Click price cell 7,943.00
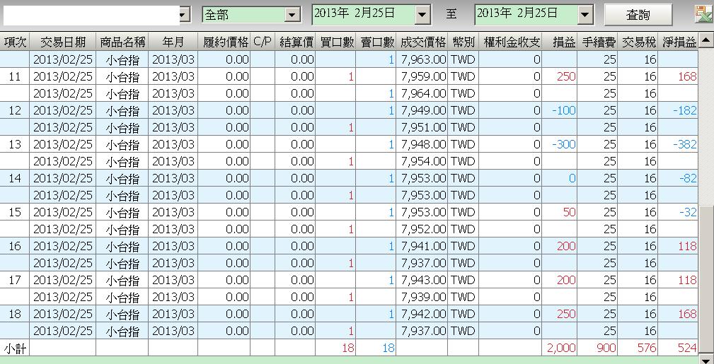Viewport: 714px width, 364px height. (x=423, y=280)
